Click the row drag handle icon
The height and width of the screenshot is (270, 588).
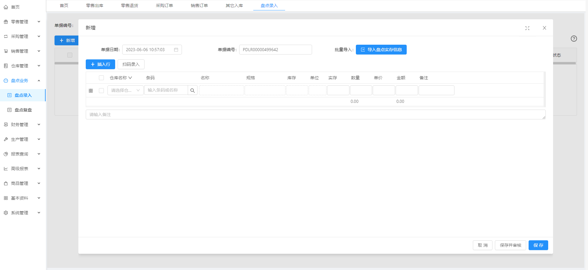(x=91, y=91)
